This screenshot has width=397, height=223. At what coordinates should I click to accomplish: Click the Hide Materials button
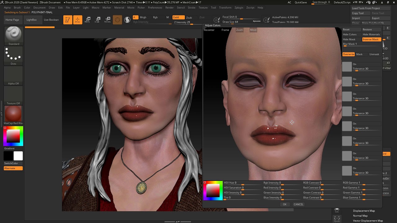tap(371, 34)
